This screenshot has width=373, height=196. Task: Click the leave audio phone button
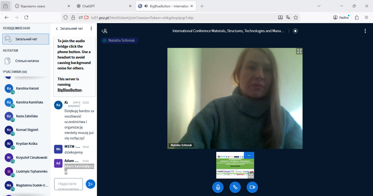click(x=235, y=187)
